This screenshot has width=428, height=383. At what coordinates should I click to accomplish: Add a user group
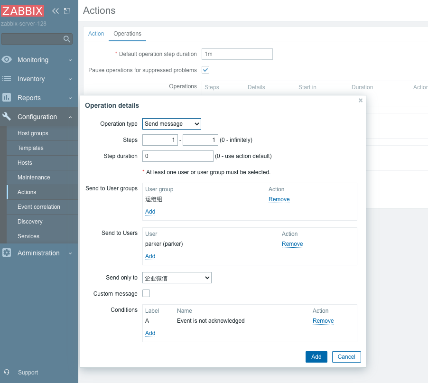[x=150, y=212]
